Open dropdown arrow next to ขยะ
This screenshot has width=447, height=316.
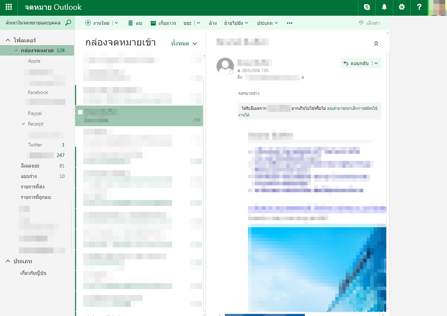point(198,23)
